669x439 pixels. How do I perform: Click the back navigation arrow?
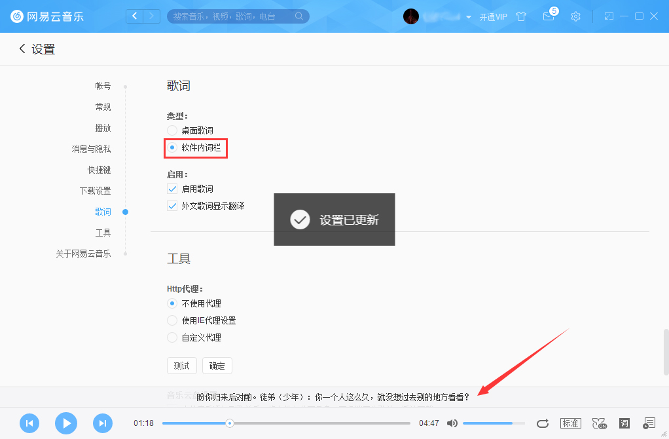coord(134,16)
